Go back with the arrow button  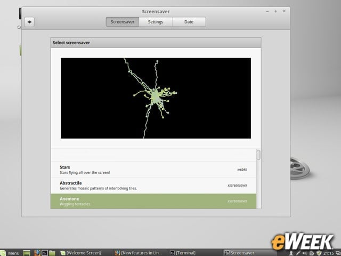pos(29,22)
